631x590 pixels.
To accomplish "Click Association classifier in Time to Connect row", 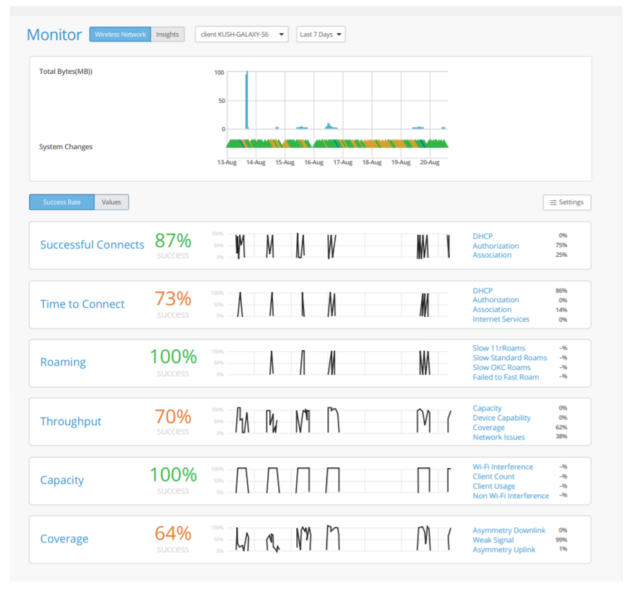I will click(492, 310).
